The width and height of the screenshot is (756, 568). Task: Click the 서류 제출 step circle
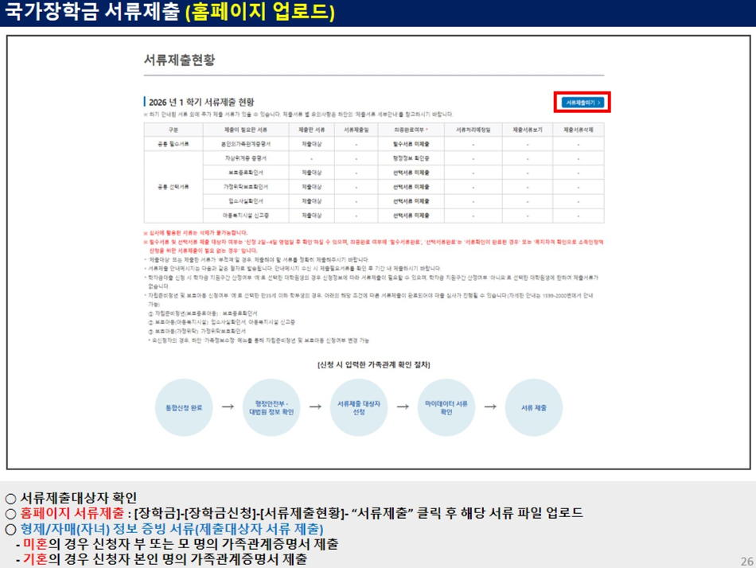pyautogui.click(x=534, y=407)
